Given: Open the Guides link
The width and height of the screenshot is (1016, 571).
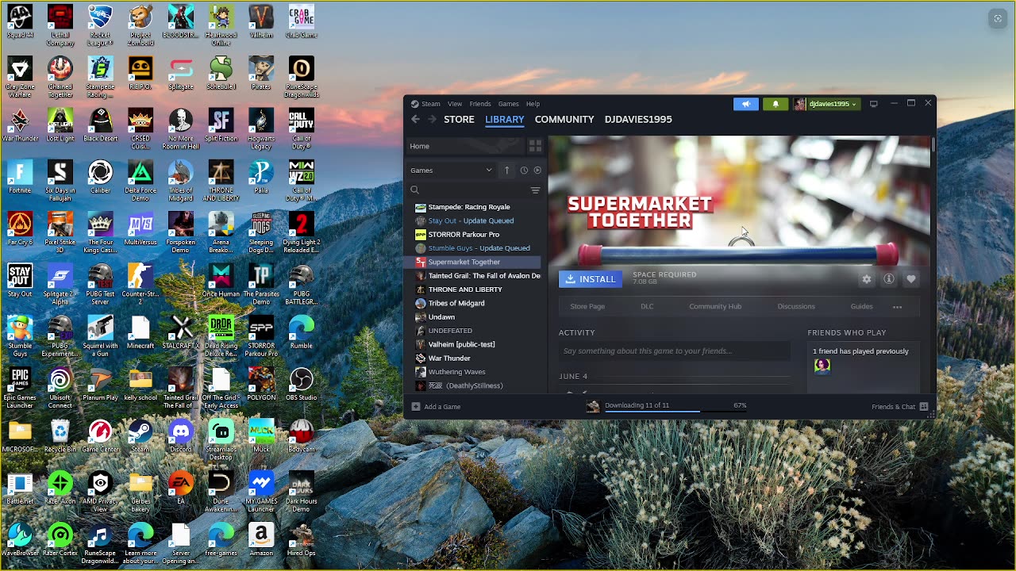Looking at the screenshot, I should pos(861,307).
